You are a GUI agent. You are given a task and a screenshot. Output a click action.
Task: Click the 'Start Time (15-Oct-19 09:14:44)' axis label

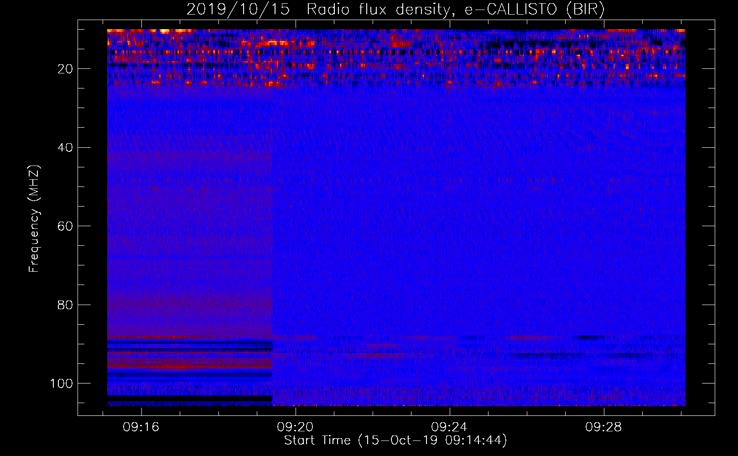point(395,440)
